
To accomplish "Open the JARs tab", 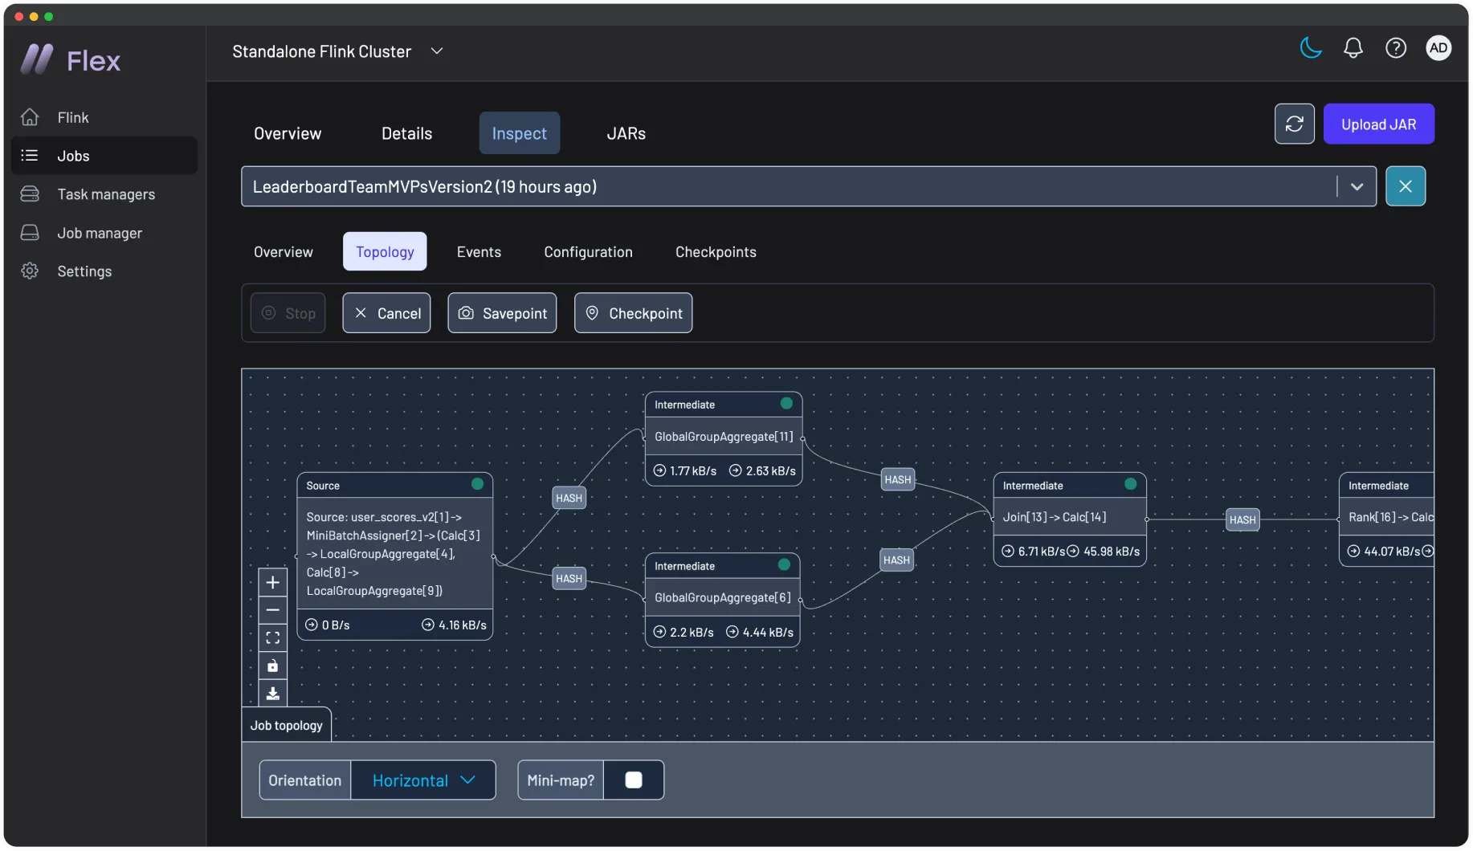I will click(x=626, y=133).
